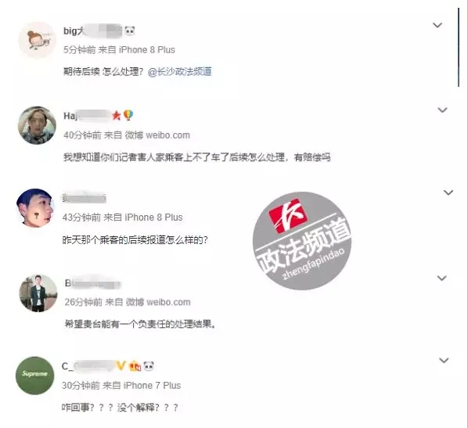The width and height of the screenshot is (468, 428).
Task: Click the 微博 weibo.com source link in 40分钟前 post
Action: 157,135
